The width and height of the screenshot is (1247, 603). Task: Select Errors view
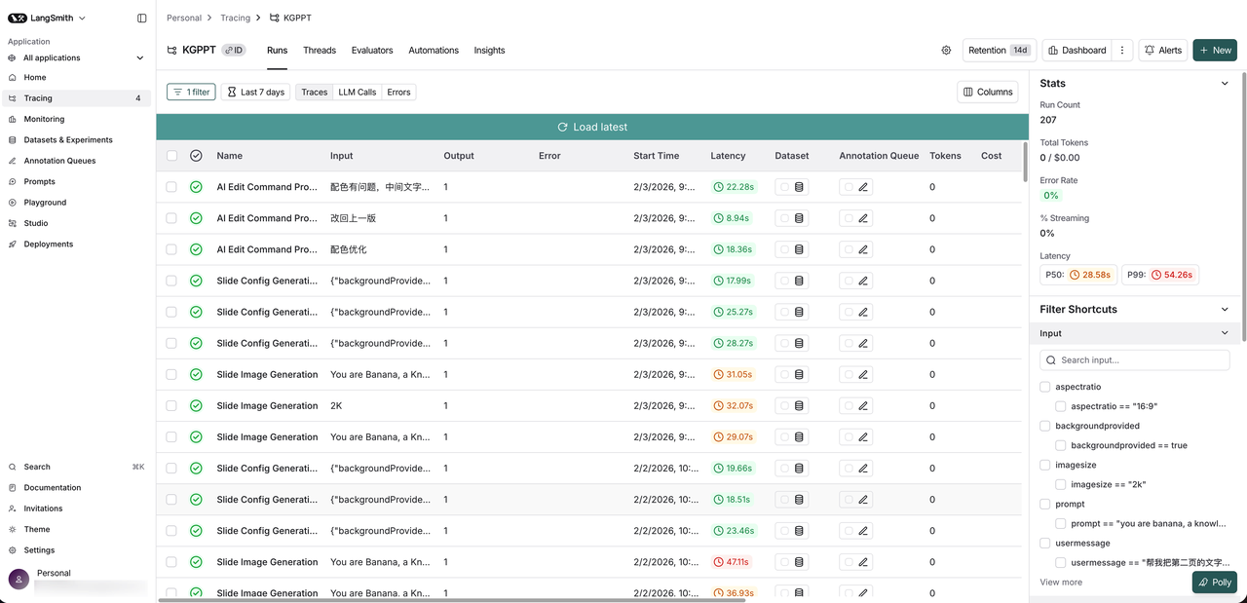[398, 92]
